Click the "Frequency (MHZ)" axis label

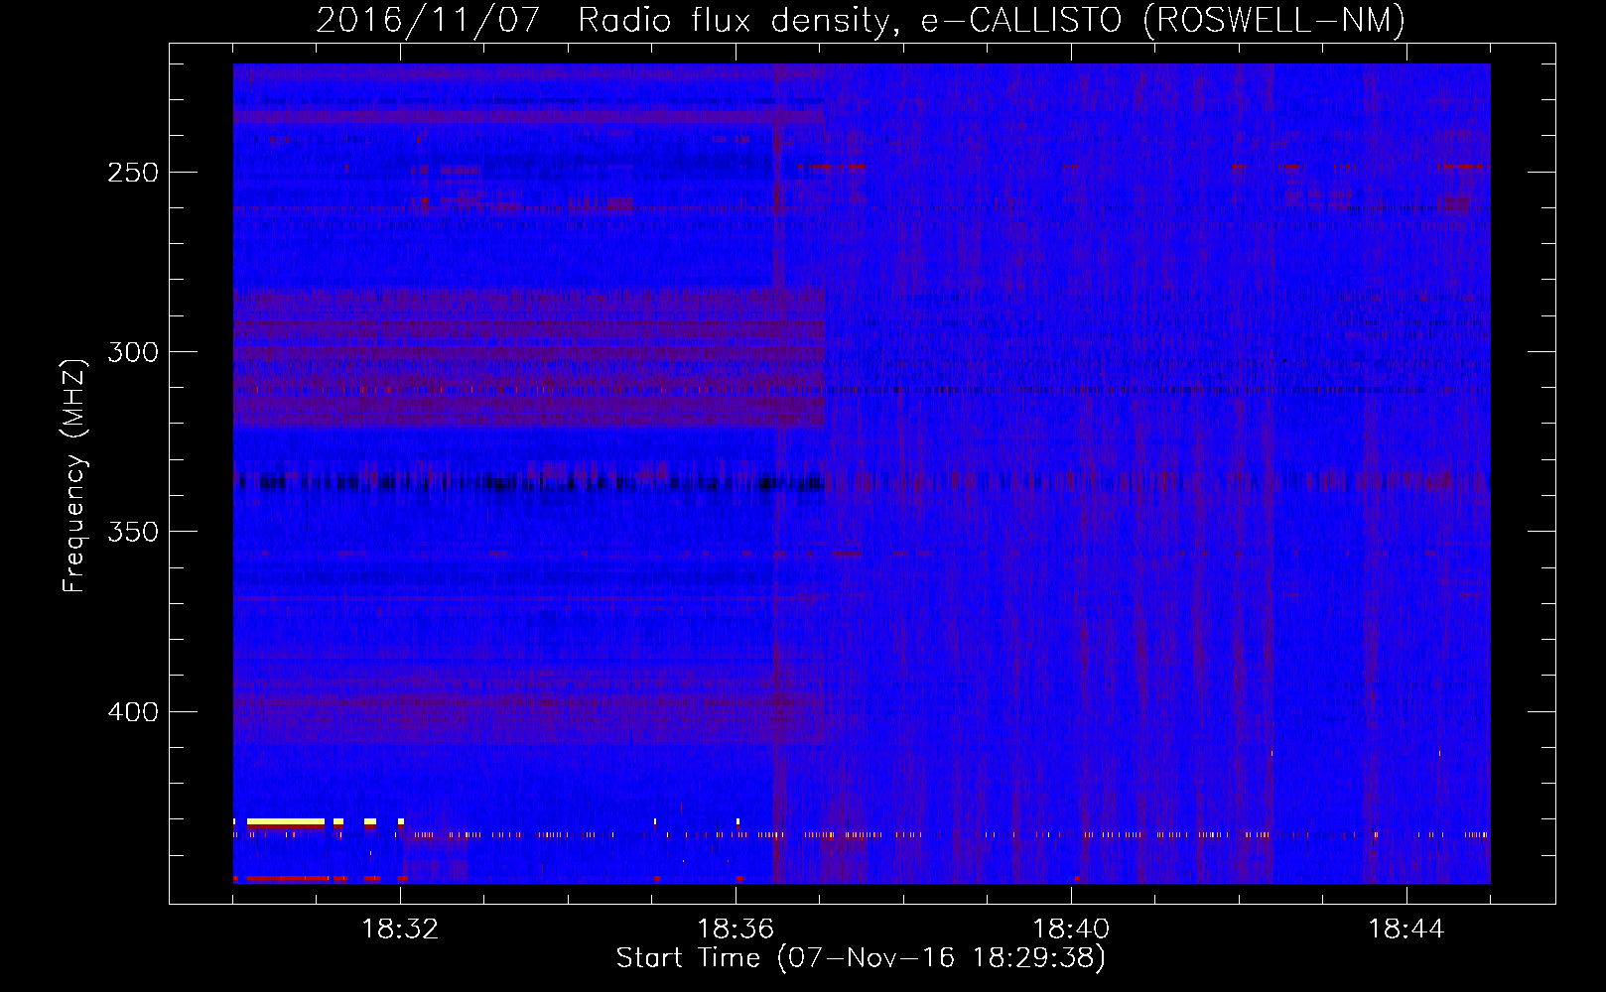tap(74, 475)
